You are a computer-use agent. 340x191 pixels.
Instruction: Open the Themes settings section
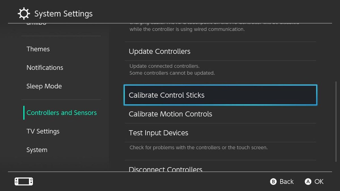(x=38, y=49)
